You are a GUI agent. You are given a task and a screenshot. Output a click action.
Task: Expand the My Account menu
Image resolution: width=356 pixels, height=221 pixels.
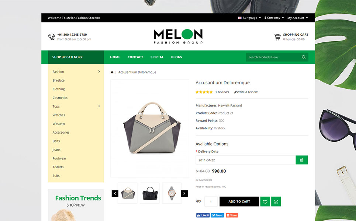(297, 18)
